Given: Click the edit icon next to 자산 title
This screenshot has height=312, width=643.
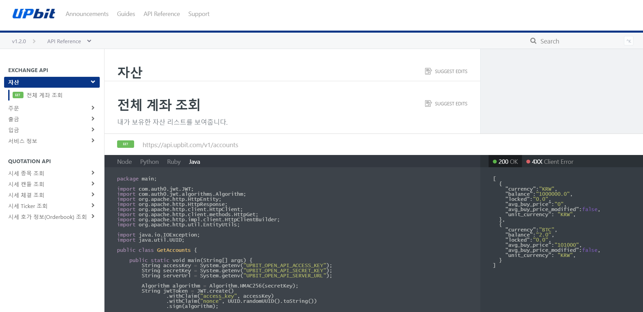Looking at the screenshot, I should coord(428,71).
